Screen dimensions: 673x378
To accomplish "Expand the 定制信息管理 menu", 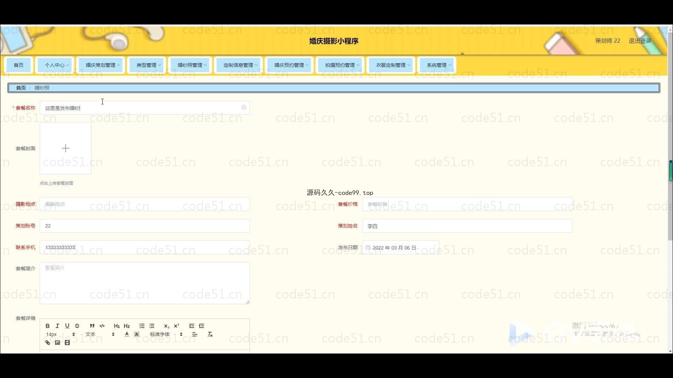I will tap(238, 65).
